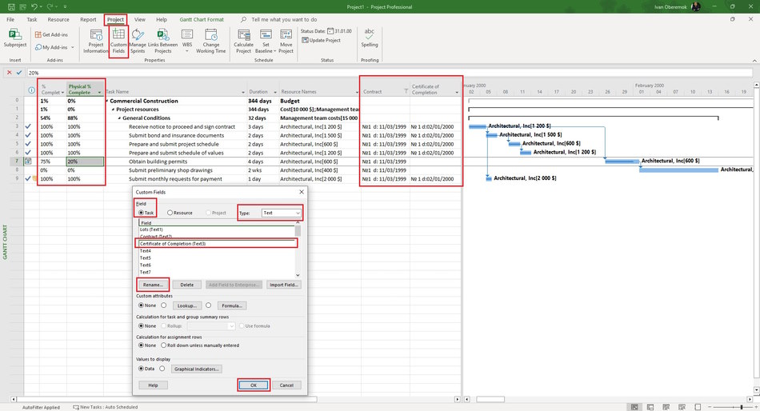Switch to Gantt Chart view in status bar

tap(634, 407)
